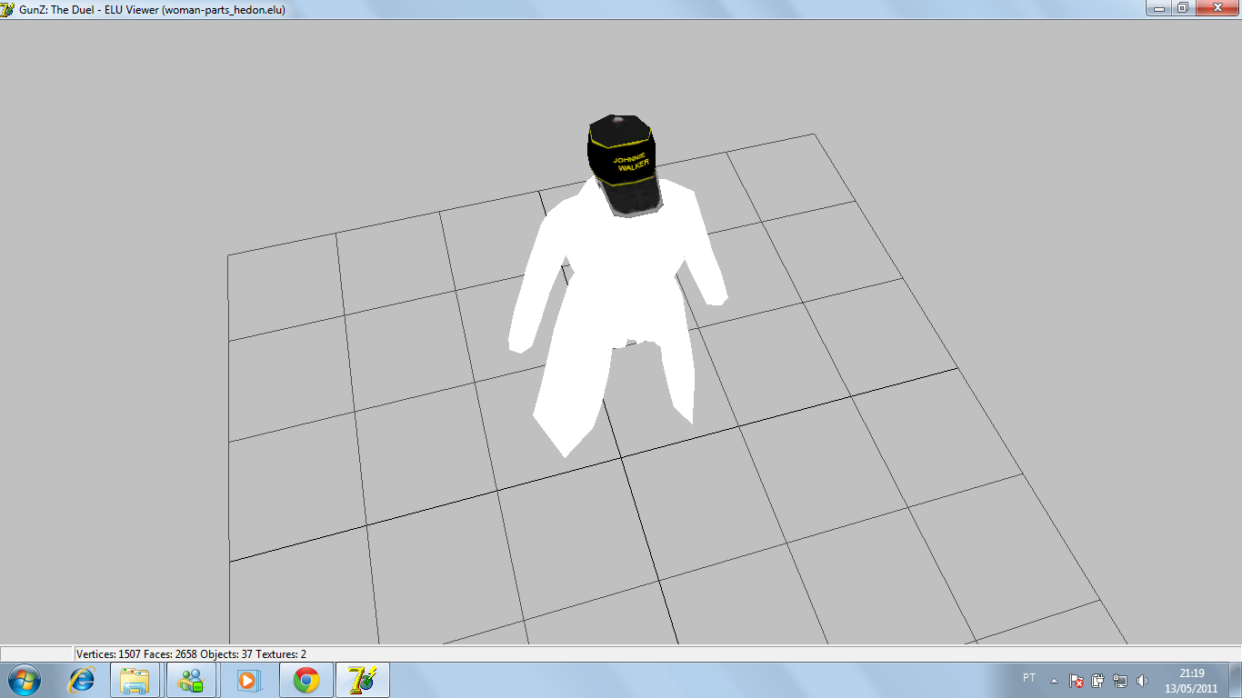This screenshot has width=1242, height=698.
Task: Launch Internet Explorer from the taskbar
Action: point(83,680)
